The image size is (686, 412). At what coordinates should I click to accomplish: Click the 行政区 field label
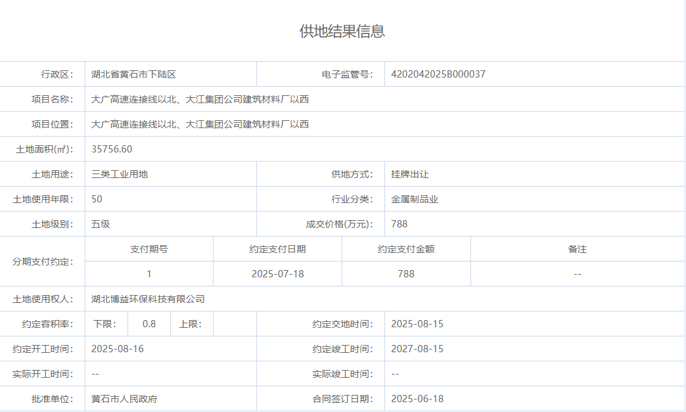click(x=57, y=74)
